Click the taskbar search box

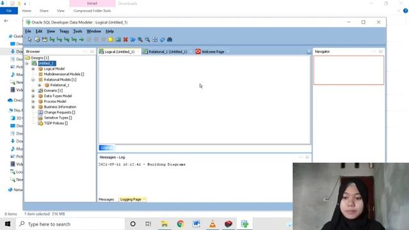[70, 224]
